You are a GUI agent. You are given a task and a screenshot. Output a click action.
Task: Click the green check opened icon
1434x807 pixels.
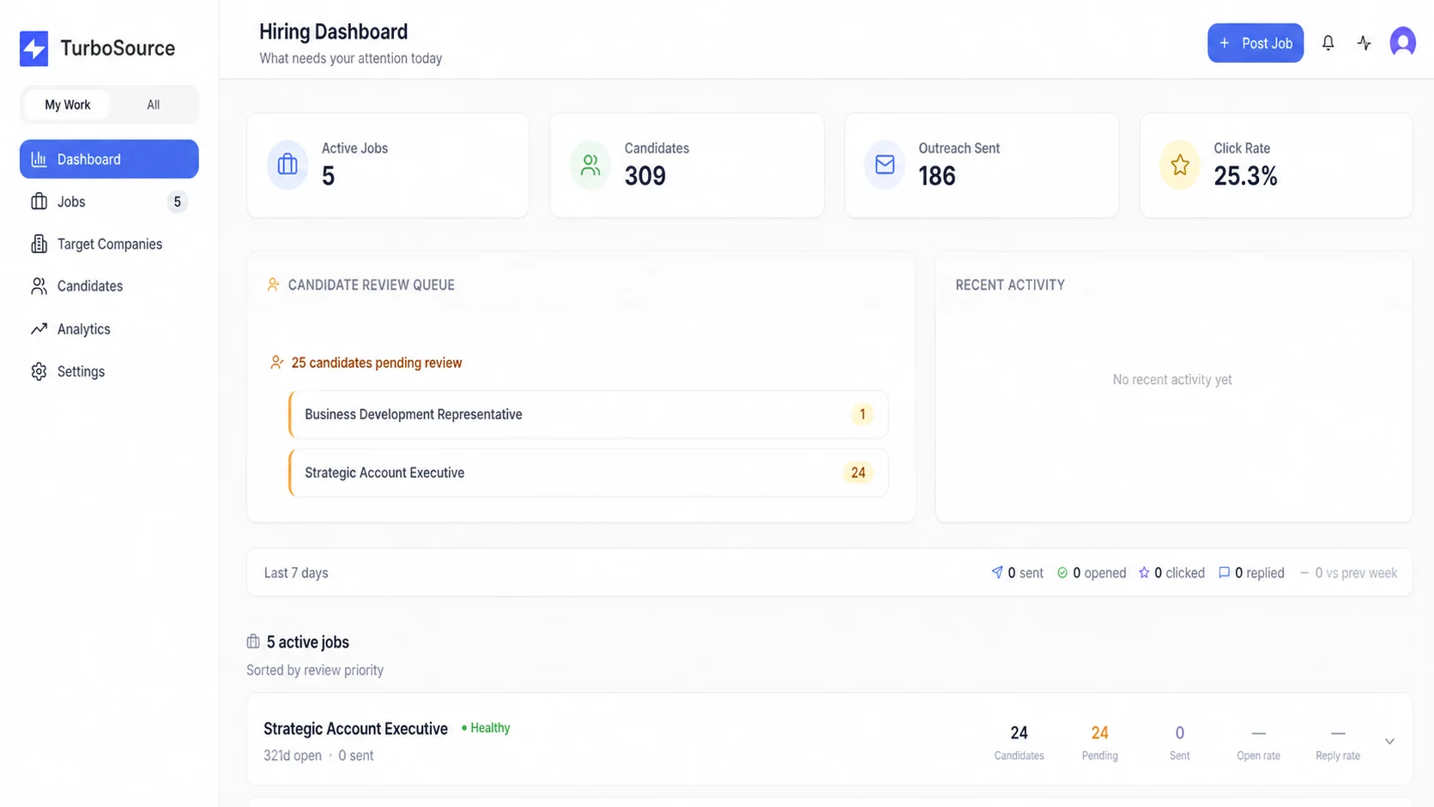(x=1062, y=572)
